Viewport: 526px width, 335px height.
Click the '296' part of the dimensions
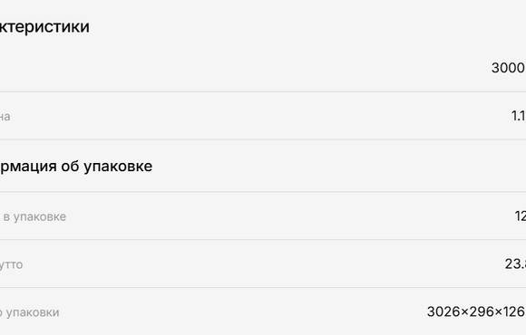(482, 311)
